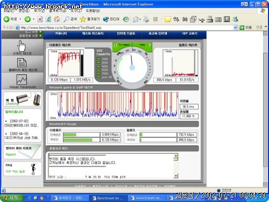Click the yellow note icon in the toolbar

pos(167,19)
